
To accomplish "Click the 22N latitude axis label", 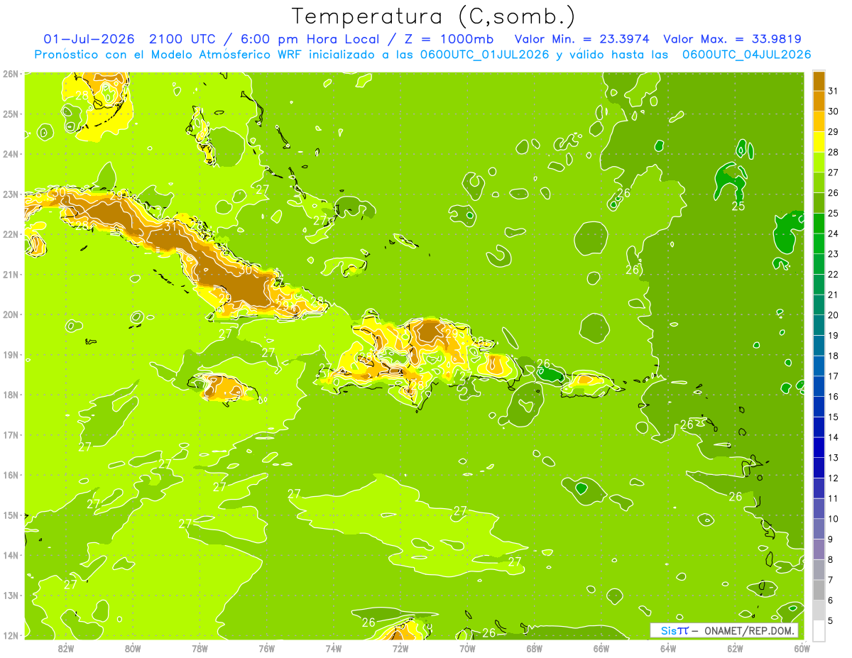I will [x=11, y=234].
